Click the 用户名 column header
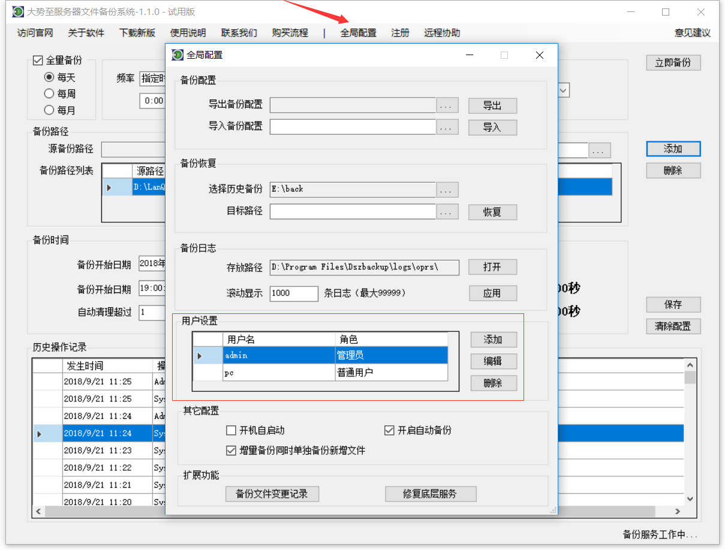Image resolution: width=725 pixels, height=550 pixels. coord(279,339)
